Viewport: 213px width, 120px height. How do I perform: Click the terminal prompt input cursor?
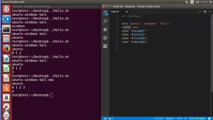(51, 95)
